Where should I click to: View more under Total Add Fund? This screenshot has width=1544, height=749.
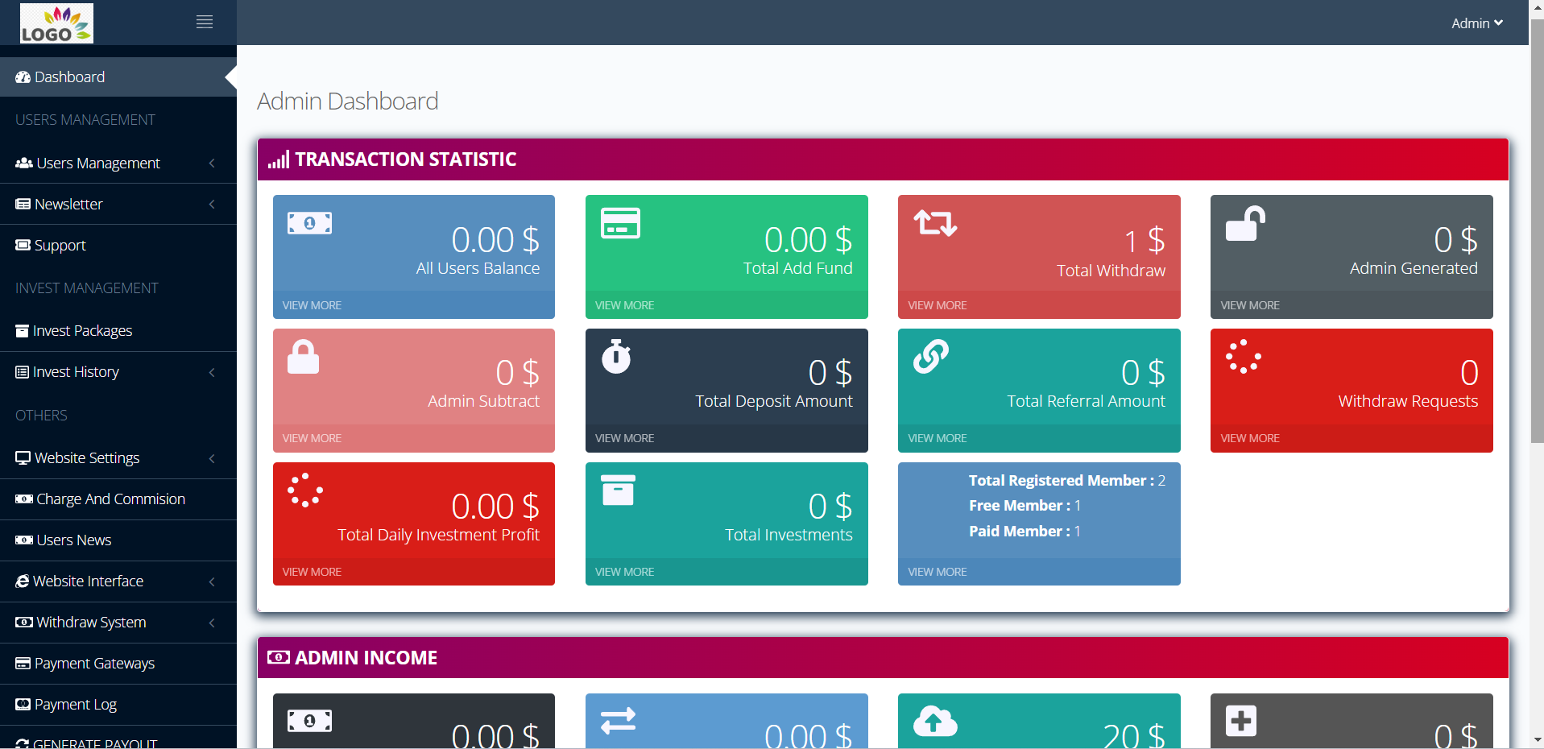click(624, 305)
